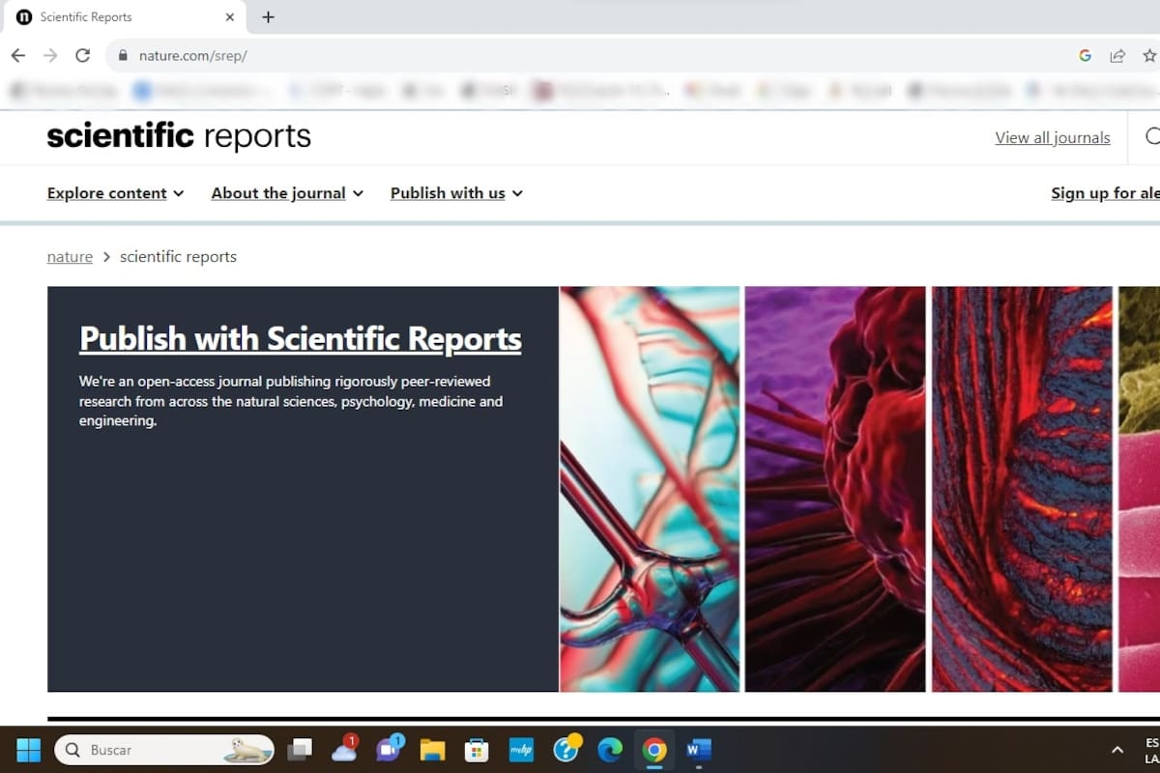Share this page using the share icon

1117,56
